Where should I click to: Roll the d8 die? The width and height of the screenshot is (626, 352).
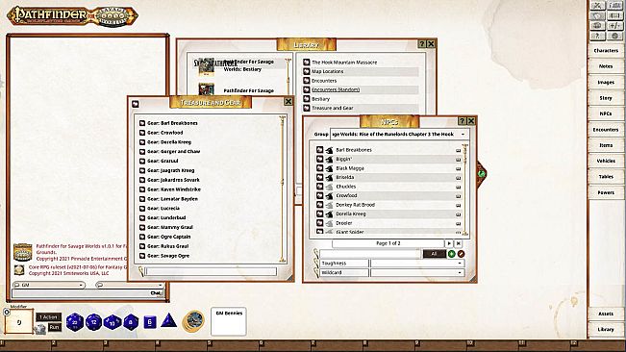pyautogui.click(x=131, y=322)
